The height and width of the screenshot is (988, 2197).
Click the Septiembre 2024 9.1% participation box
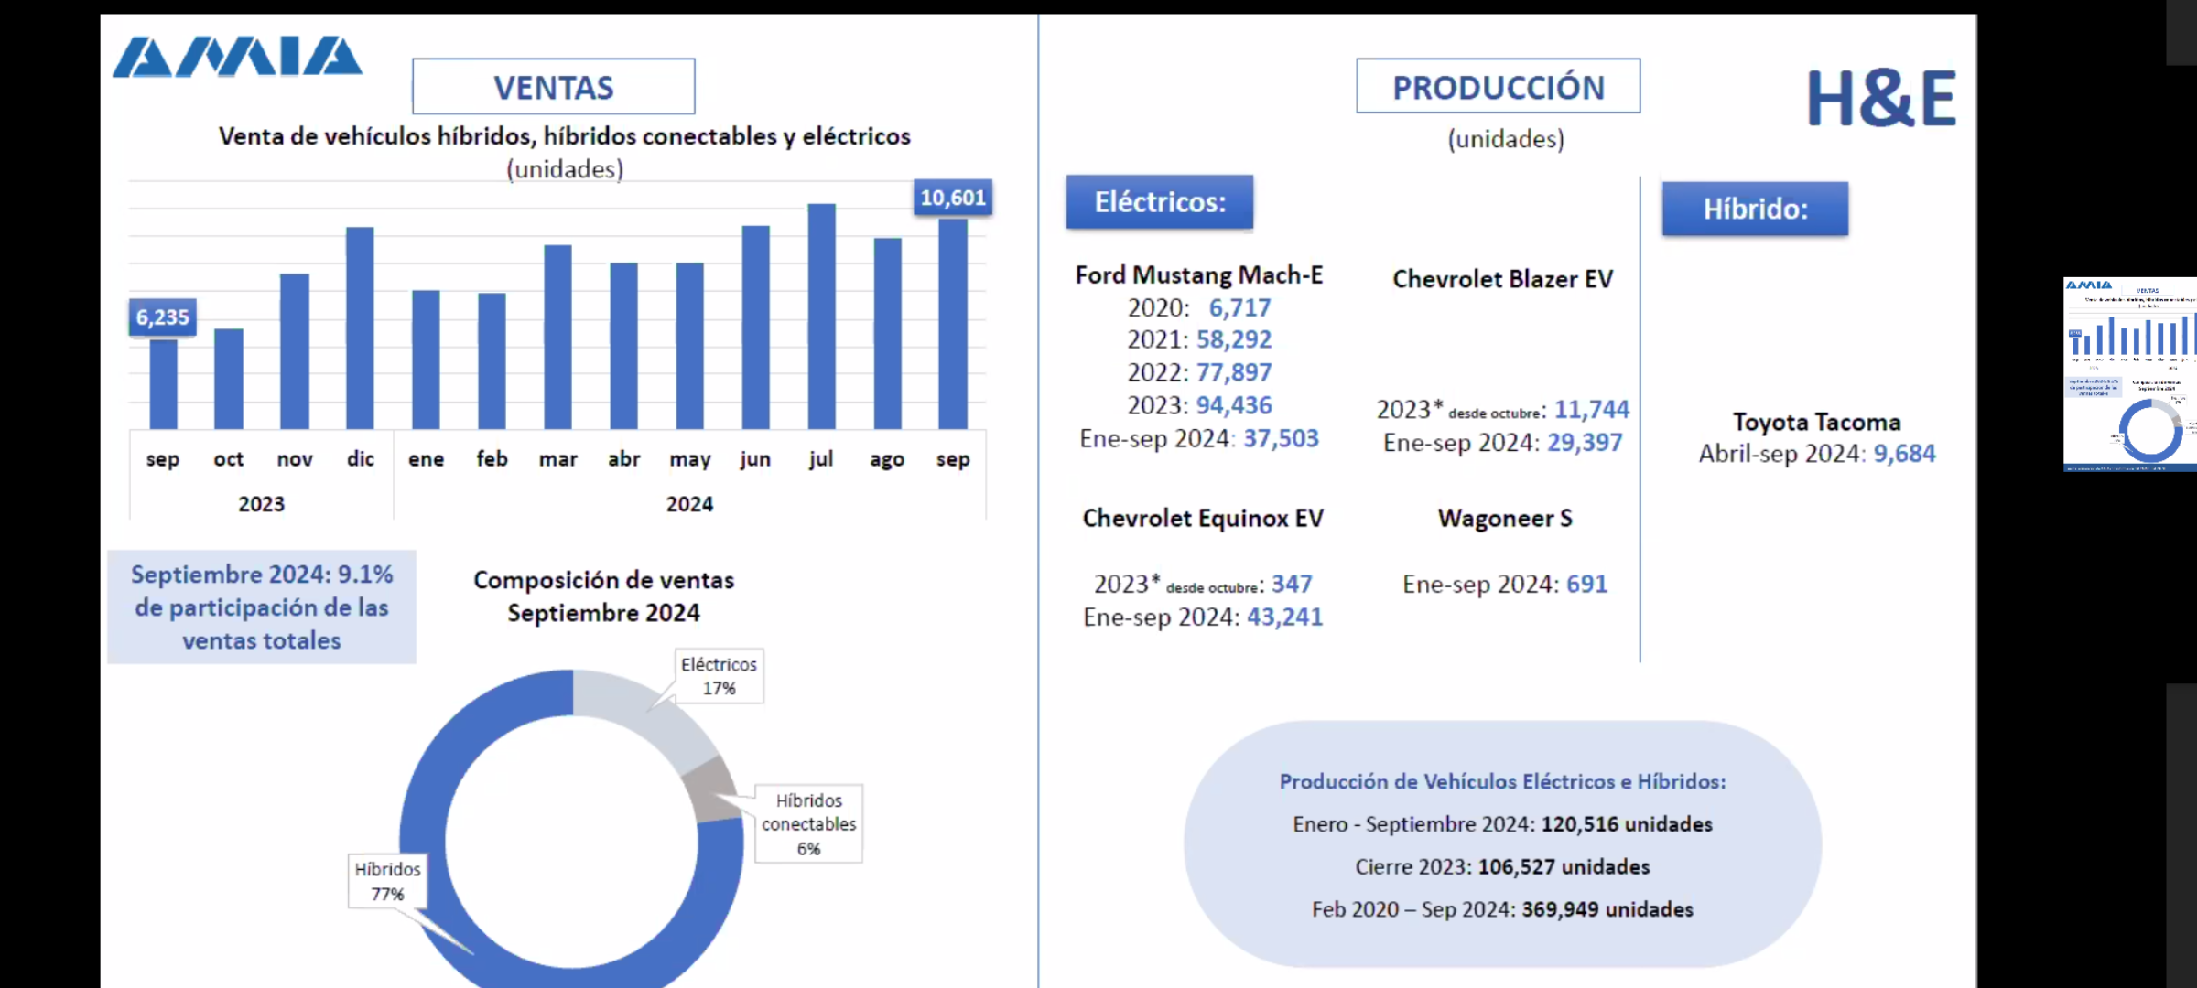click(262, 607)
